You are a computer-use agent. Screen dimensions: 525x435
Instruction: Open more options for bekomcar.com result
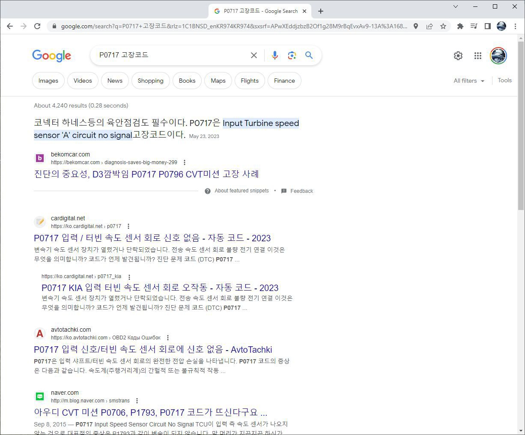[x=185, y=162]
